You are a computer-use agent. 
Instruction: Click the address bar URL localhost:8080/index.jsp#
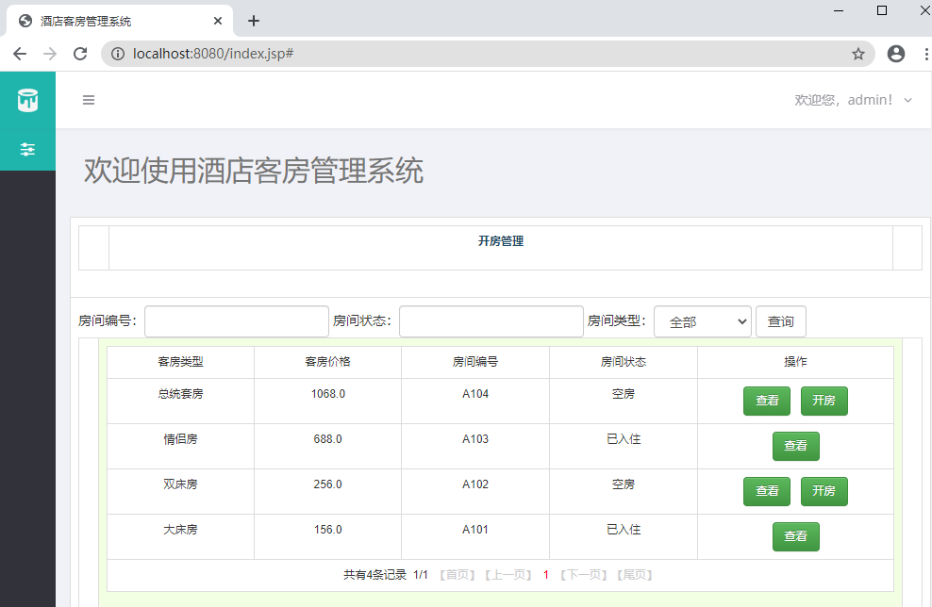[x=213, y=54]
